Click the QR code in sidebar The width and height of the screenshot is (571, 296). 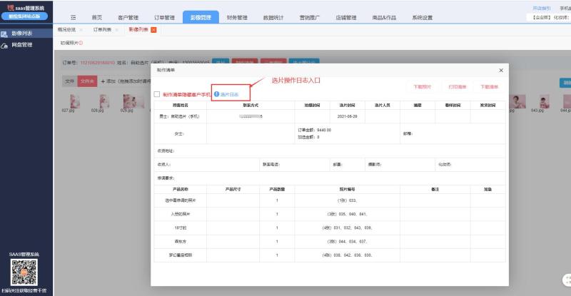pos(24,272)
